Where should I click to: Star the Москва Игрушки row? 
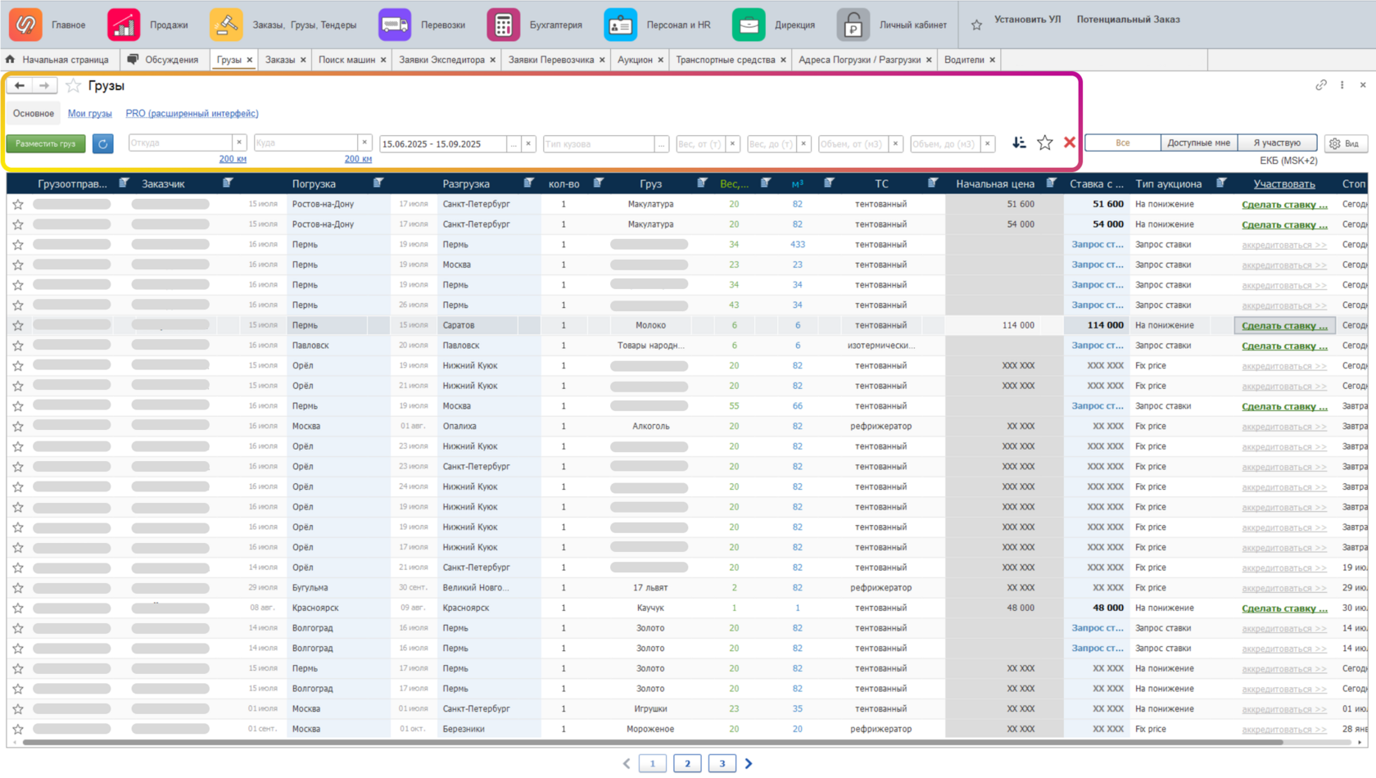click(18, 708)
